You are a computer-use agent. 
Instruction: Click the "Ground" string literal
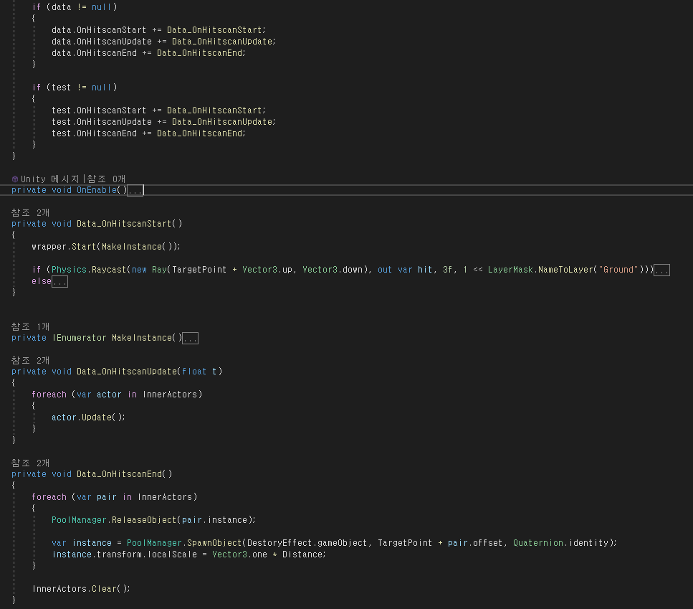pos(619,270)
